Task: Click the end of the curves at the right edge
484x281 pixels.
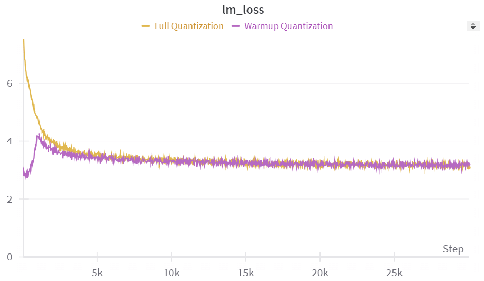Action: (468, 166)
